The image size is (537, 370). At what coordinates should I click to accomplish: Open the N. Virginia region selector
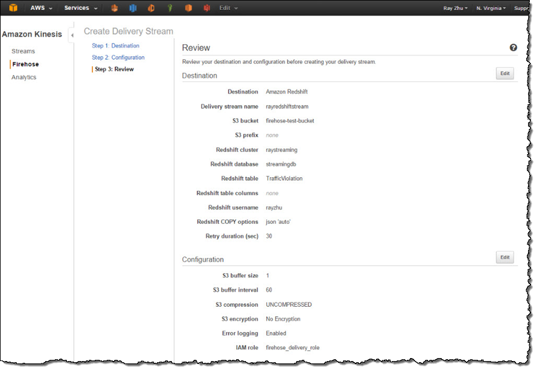point(490,8)
